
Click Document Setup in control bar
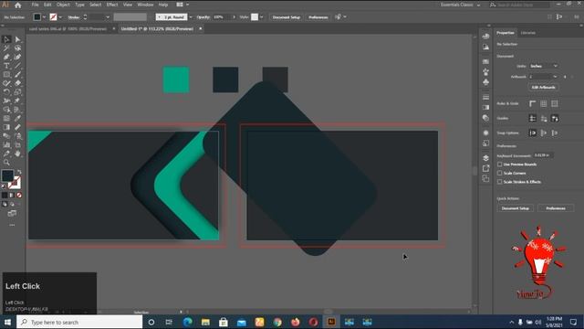click(x=286, y=17)
